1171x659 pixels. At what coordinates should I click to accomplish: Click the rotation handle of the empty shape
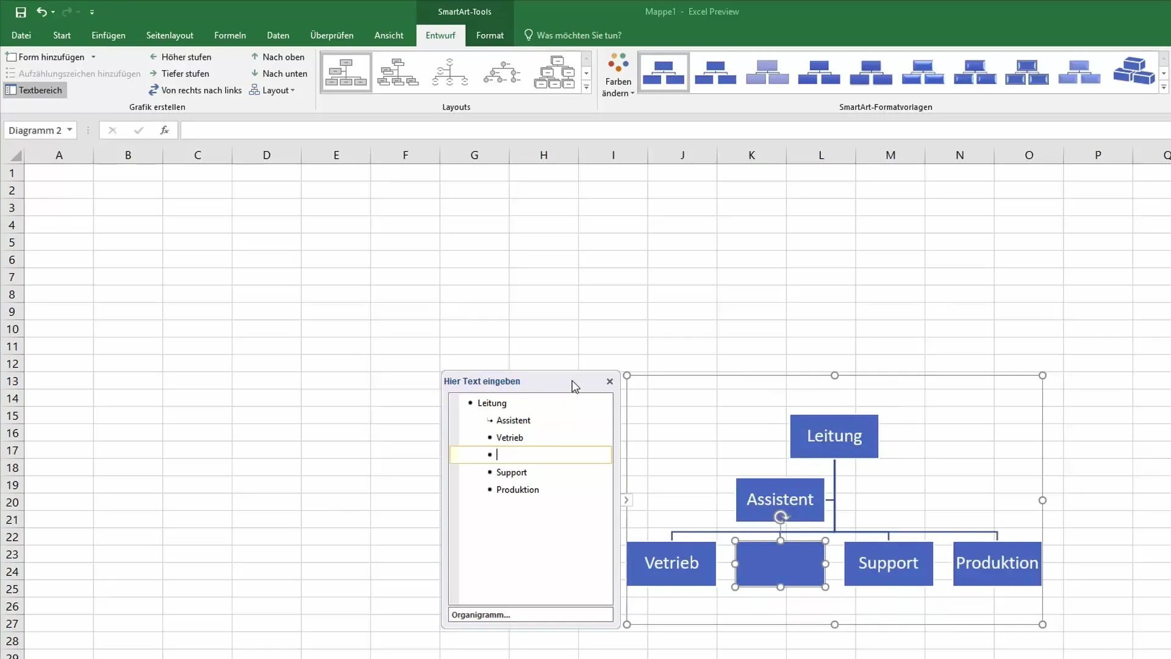pyautogui.click(x=780, y=518)
